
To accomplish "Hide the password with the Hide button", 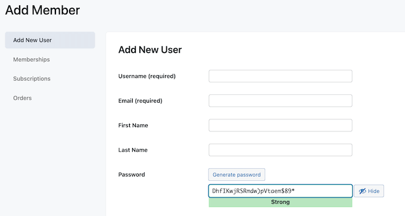I will [x=369, y=191].
